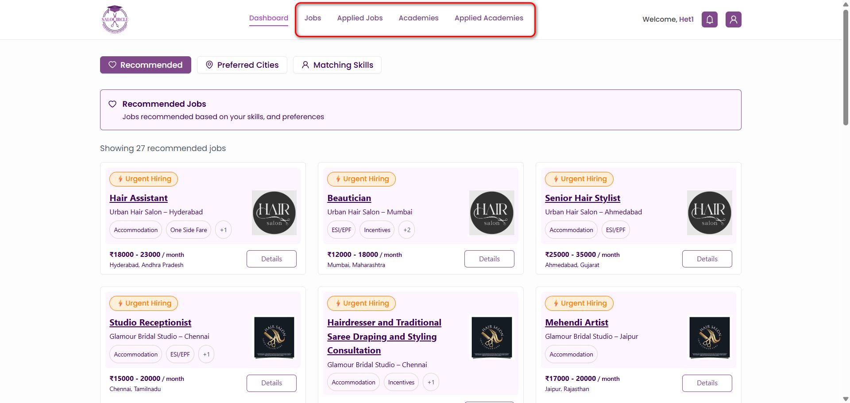View Details for the Beautician job

pos(489,259)
